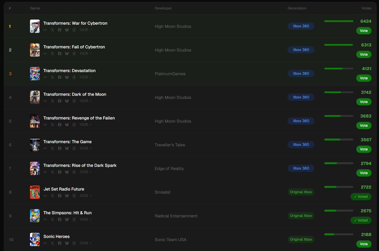Open the Jet Set Radio Future cover art
This screenshot has height=251, width=379.
[x=35, y=192]
